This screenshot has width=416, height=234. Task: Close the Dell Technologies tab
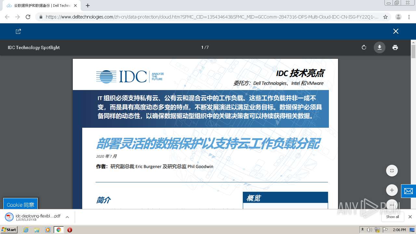(75, 6)
